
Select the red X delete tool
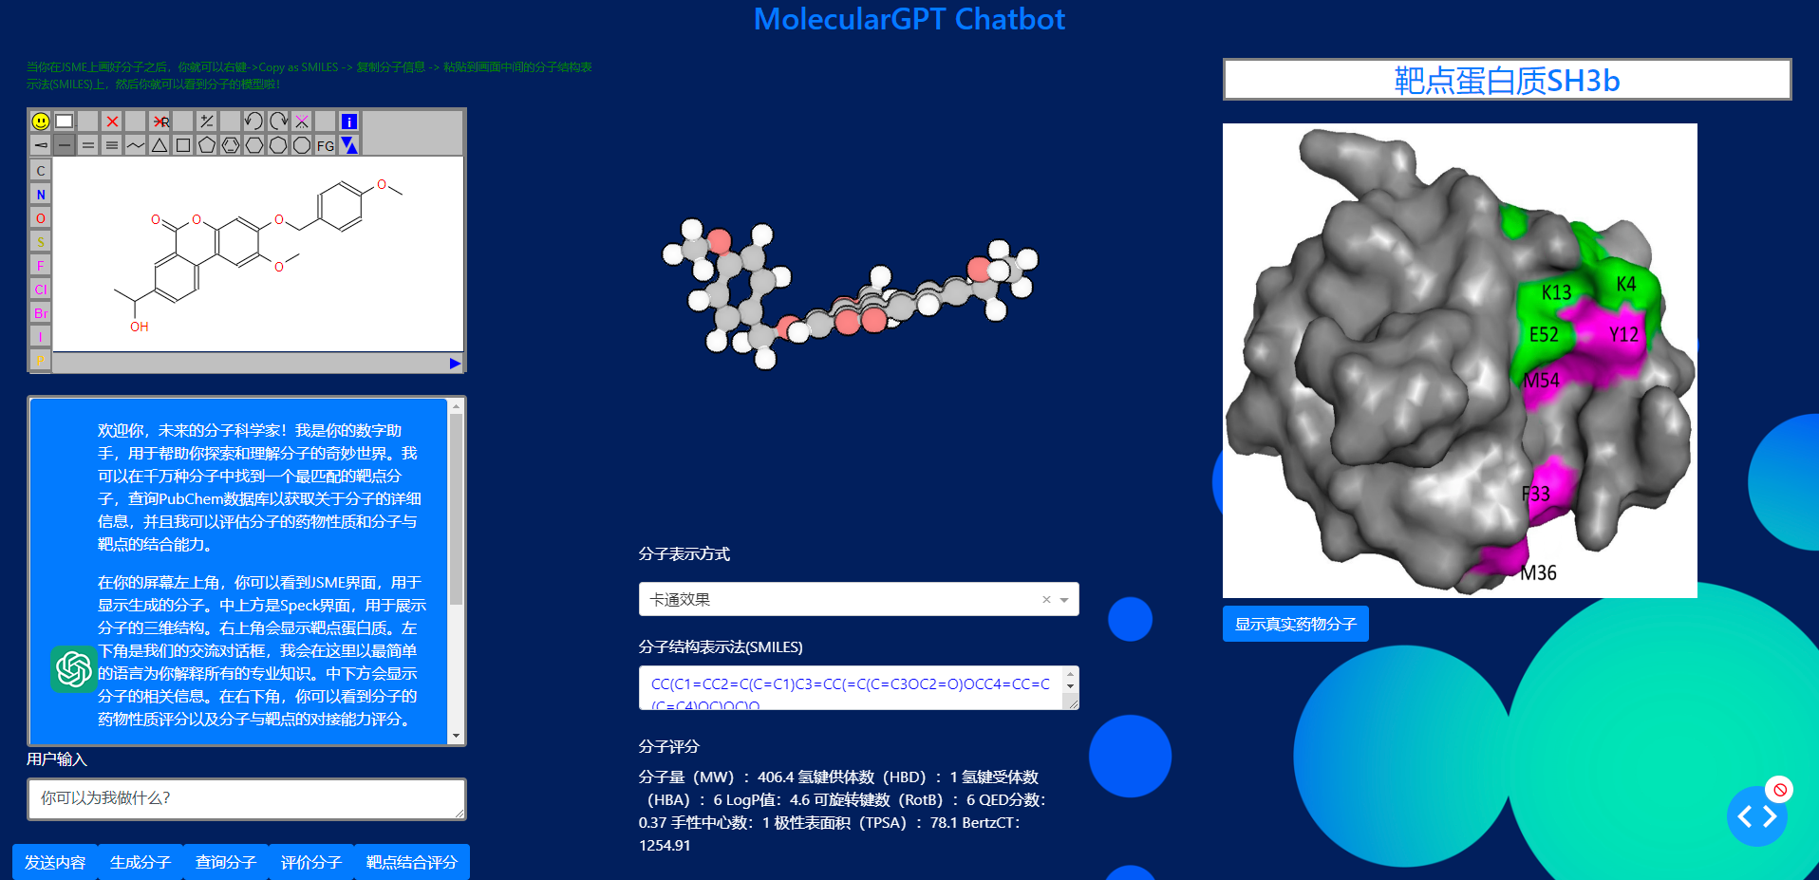click(112, 122)
